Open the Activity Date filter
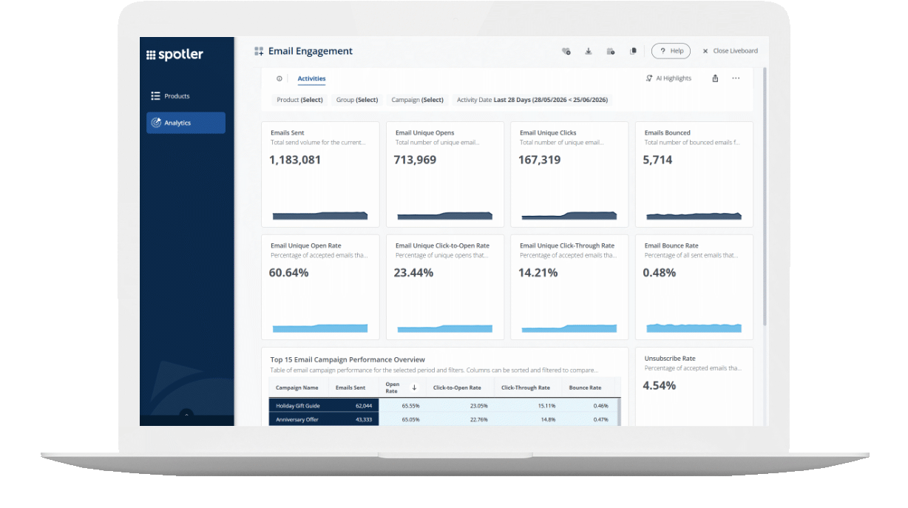Viewport: 908px width, 508px height. 532,100
